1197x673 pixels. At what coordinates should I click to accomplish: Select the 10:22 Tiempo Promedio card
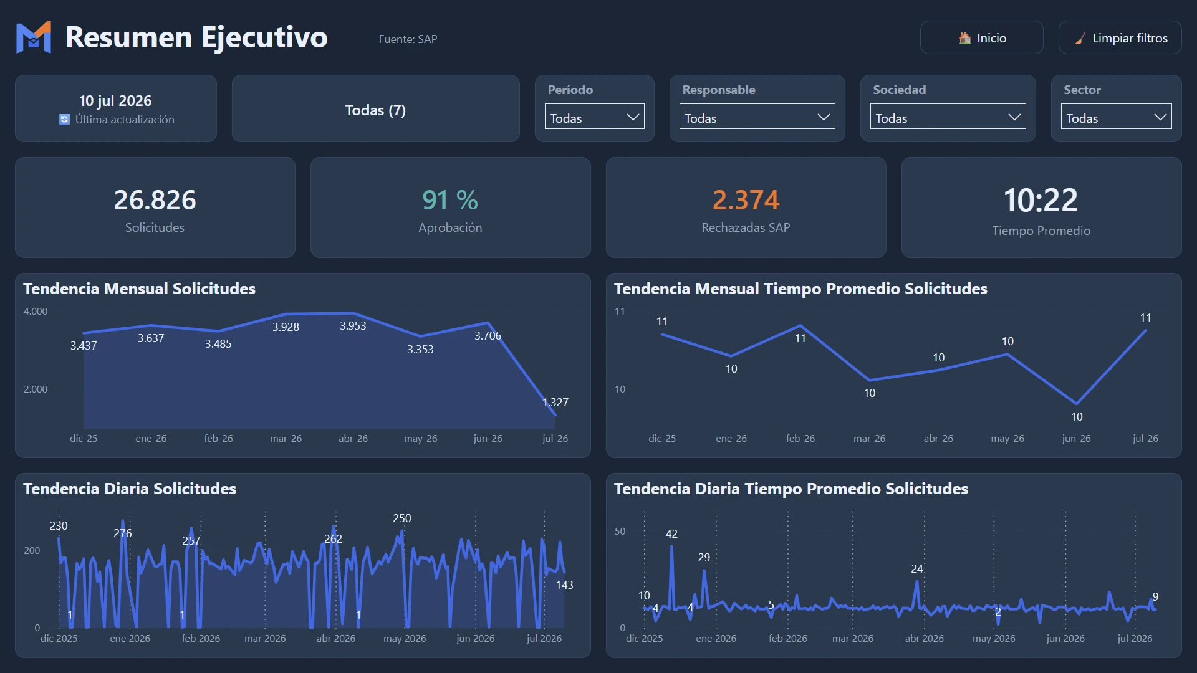tap(1041, 208)
